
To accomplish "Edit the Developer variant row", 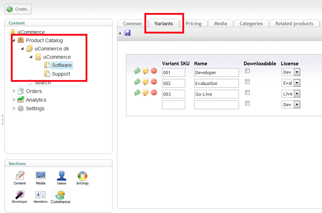I will click(x=145, y=71).
